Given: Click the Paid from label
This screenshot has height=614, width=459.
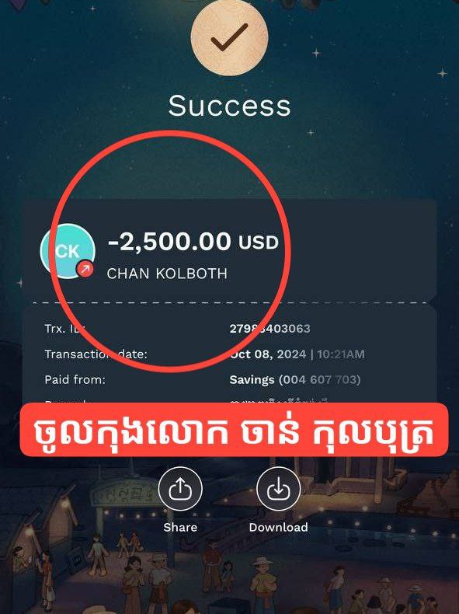Looking at the screenshot, I should tap(75, 379).
